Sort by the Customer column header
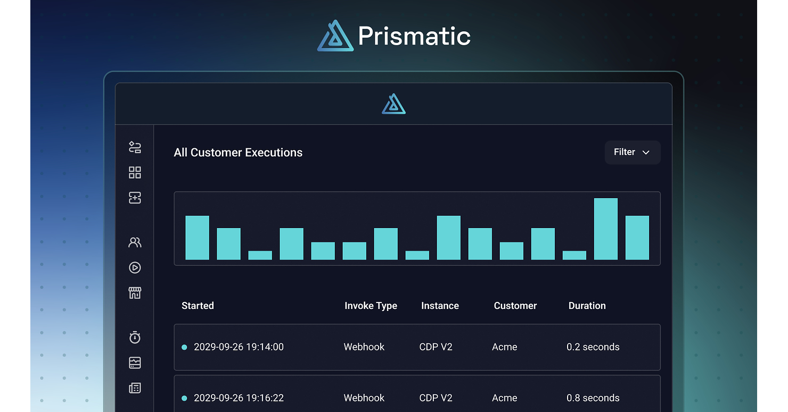788x412 pixels. click(x=515, y=306)
